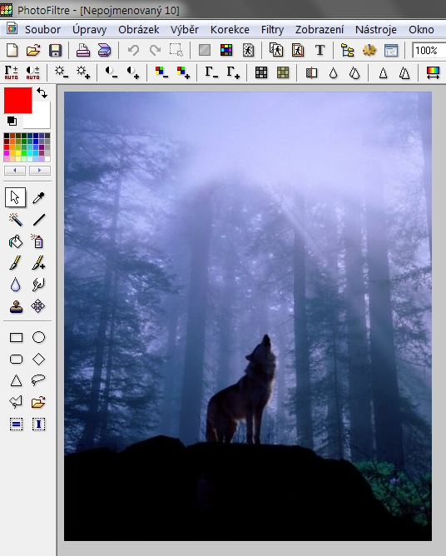Image resolution: width=446 pixels, height=556 pixels.
Task: Choose the Triangle selection shape
Action: click(x=16, y=381)
